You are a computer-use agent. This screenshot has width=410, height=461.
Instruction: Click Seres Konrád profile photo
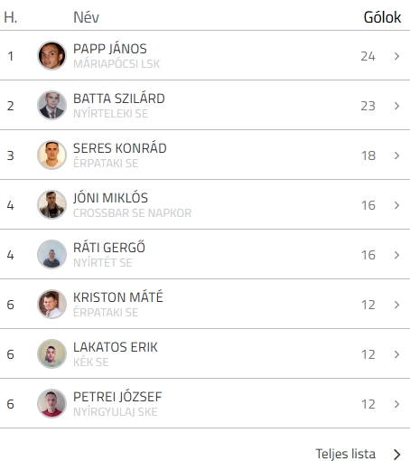[51, 155]
